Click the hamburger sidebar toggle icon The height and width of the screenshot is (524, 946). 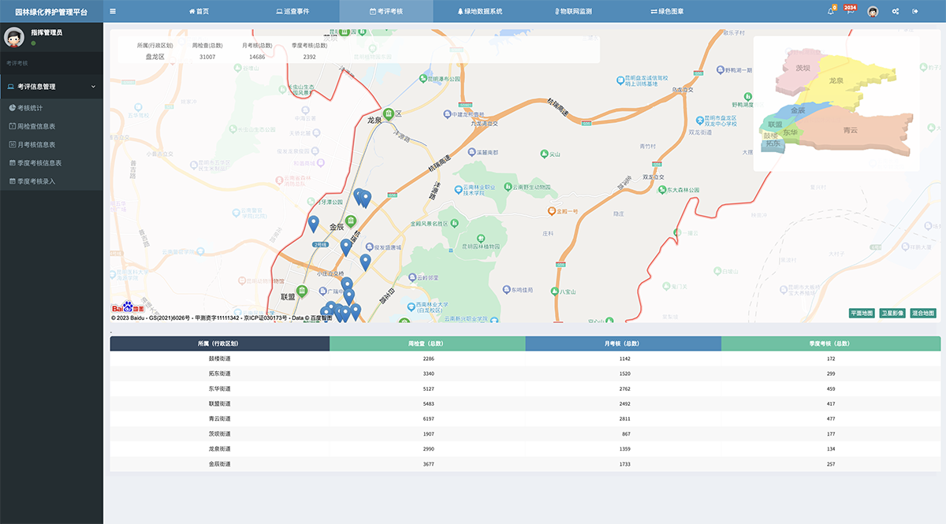point(113,11)
